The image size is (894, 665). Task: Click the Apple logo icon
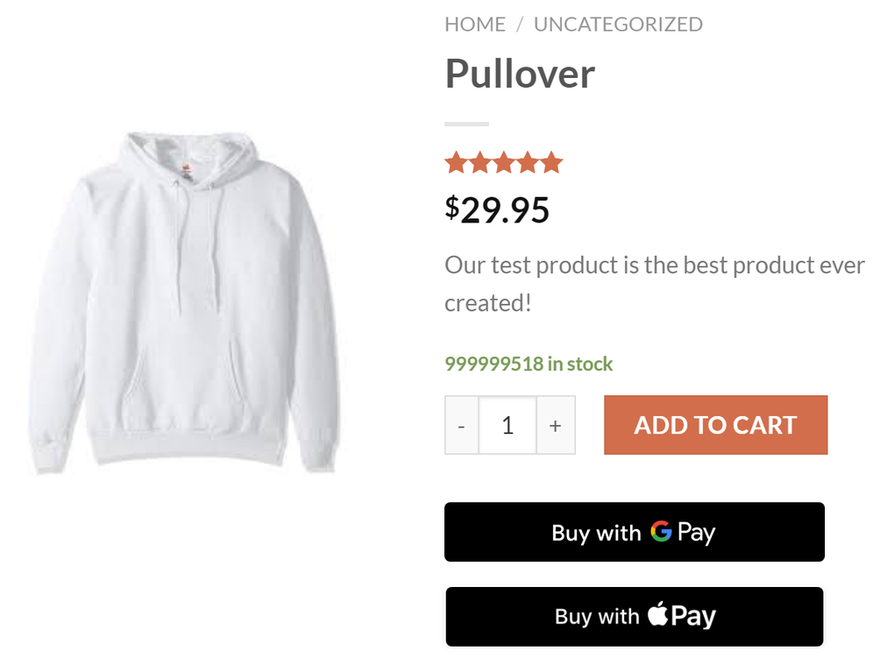[657, 614]
